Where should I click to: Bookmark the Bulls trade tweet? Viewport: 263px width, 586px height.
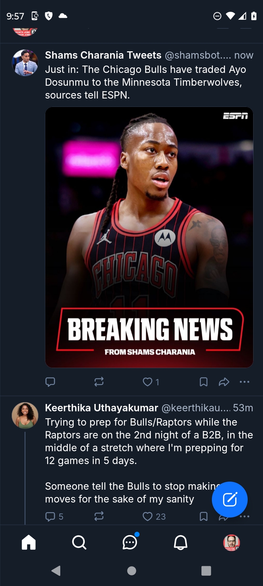[x=203, y=382]
